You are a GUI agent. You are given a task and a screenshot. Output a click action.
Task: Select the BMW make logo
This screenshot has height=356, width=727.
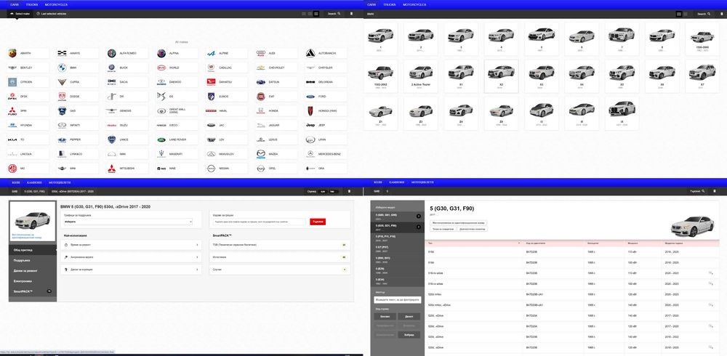[x=62, y=68]
